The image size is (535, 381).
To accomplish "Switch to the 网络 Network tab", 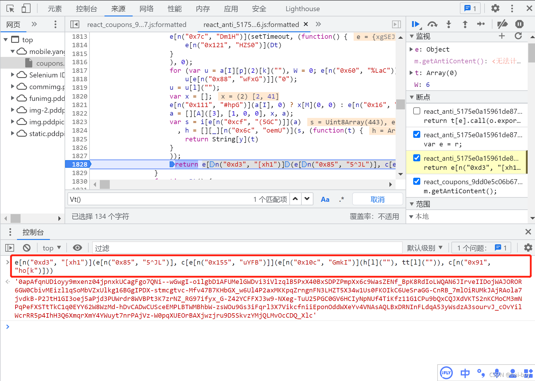I will pos(146,9).
